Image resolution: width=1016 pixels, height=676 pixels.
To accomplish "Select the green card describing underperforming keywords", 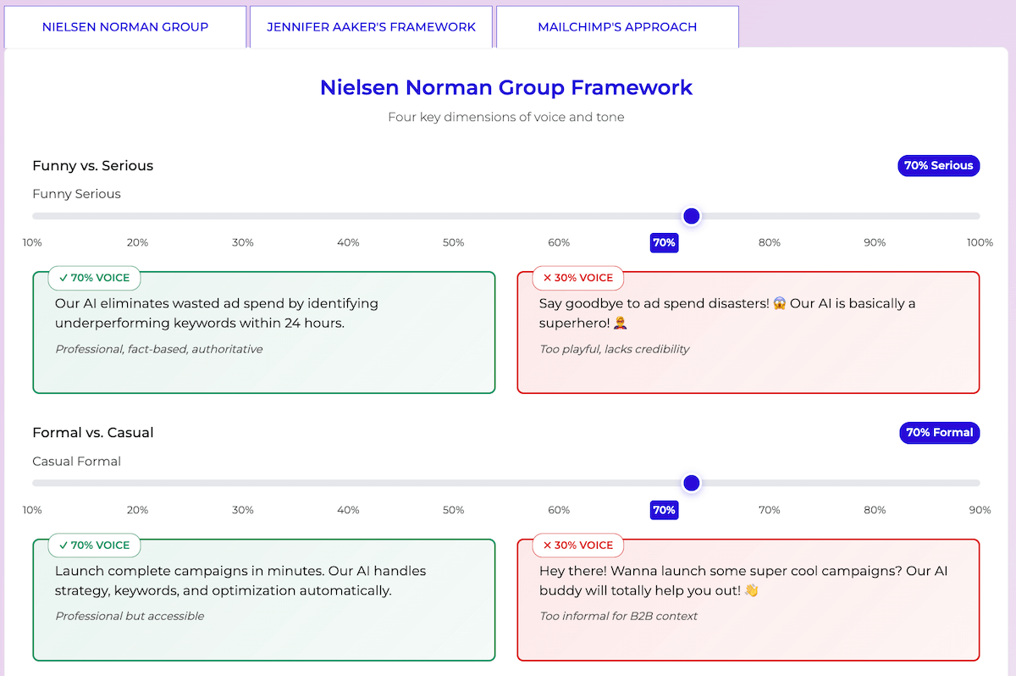I will [x=263, y=330].
